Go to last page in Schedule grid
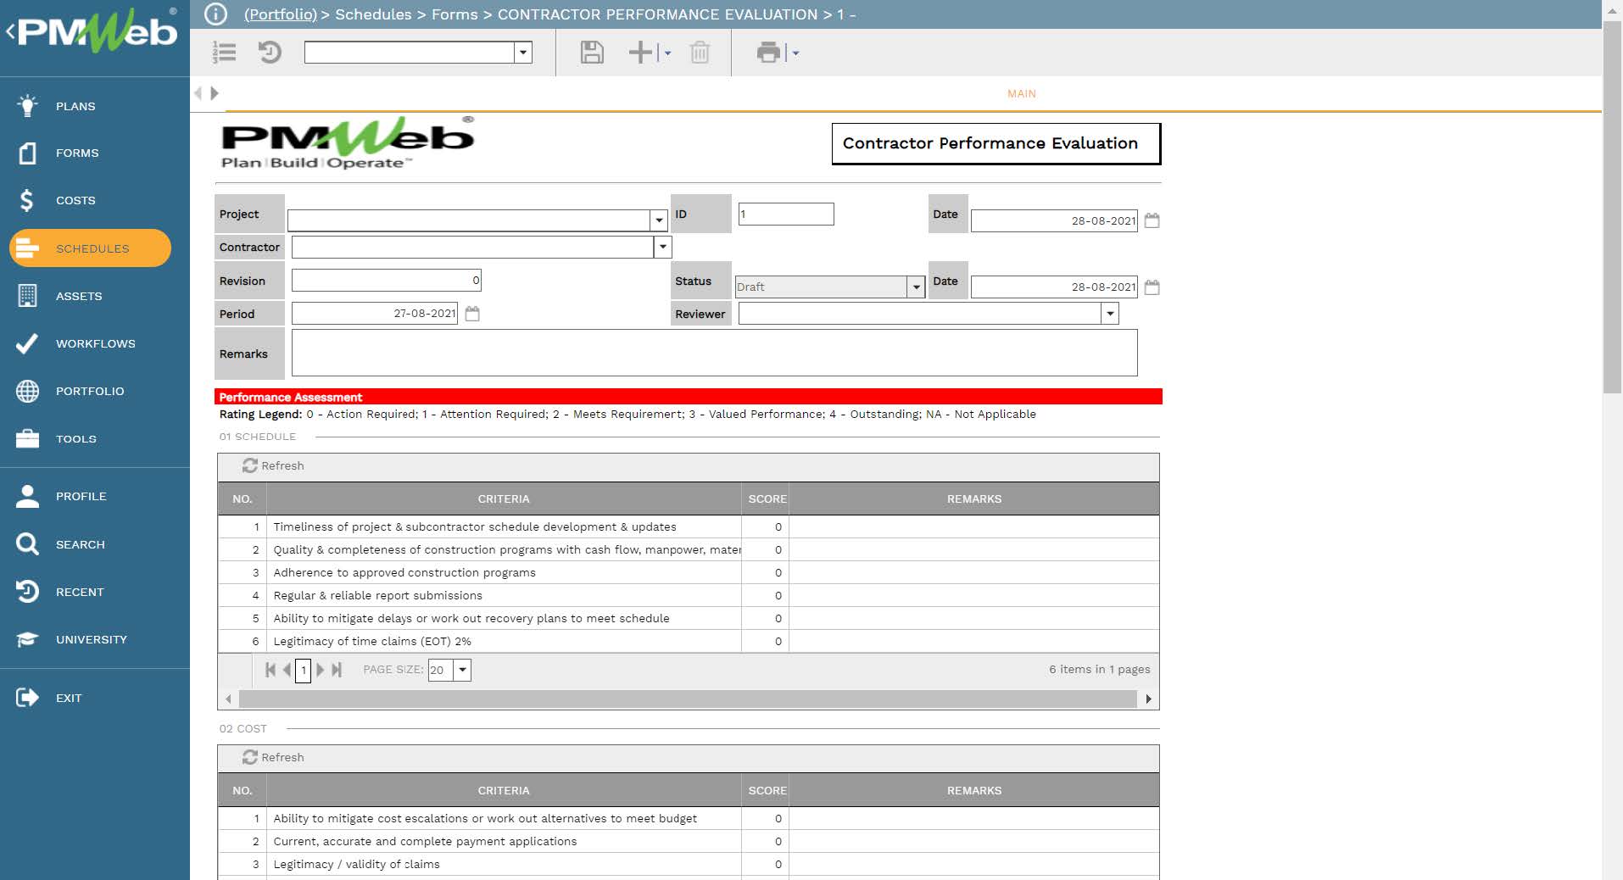The width and height of the screenshot is (1623, 880). tap(337, 670)
